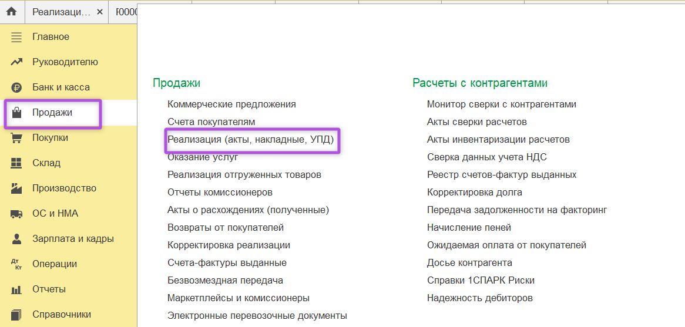This screenshot has width=685, height=327.
Task: Open Реализация отгруженных товаров
Action: pos(244,174)
